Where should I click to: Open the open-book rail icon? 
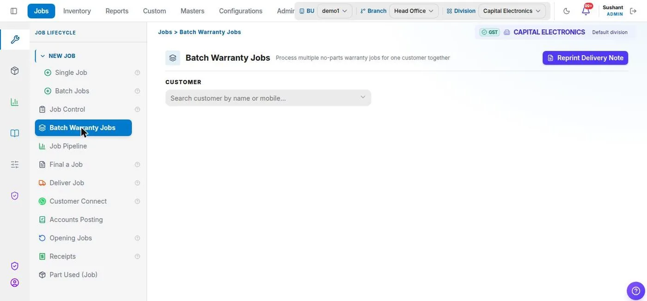coord(15,133)
